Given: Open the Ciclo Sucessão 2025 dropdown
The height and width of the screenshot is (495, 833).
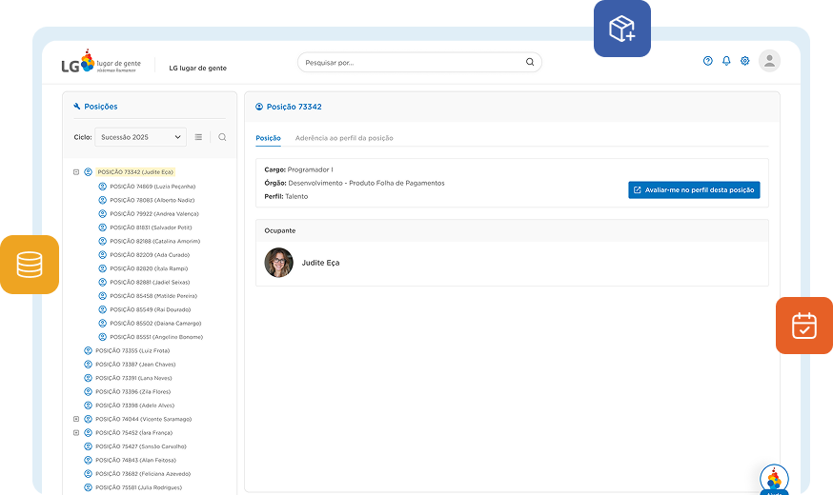Looking at the screenshot, I should tap(139, 137).
